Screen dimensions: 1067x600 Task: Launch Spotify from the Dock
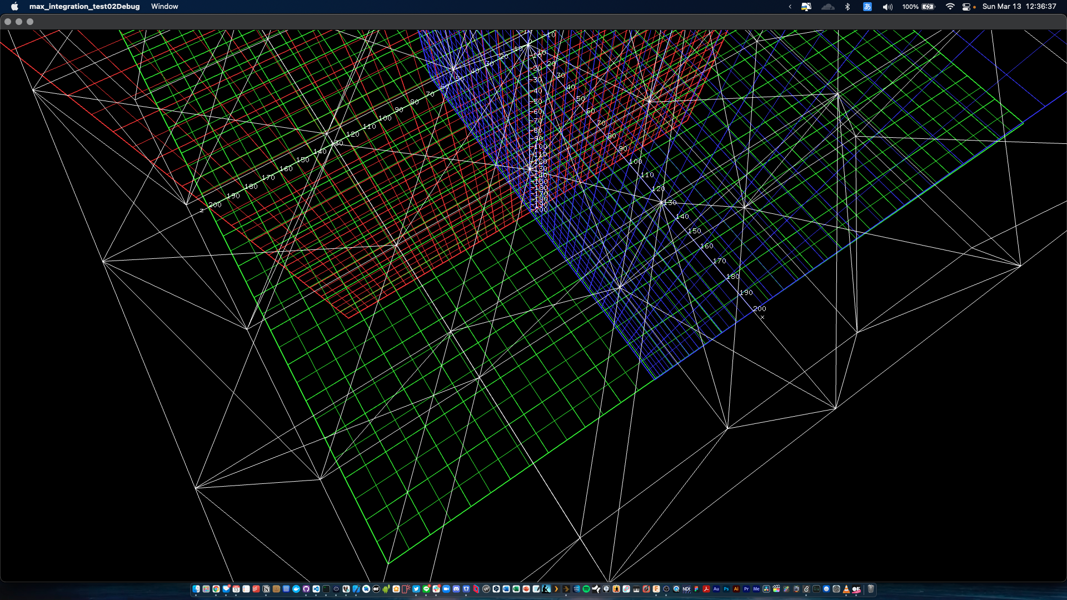586,589
